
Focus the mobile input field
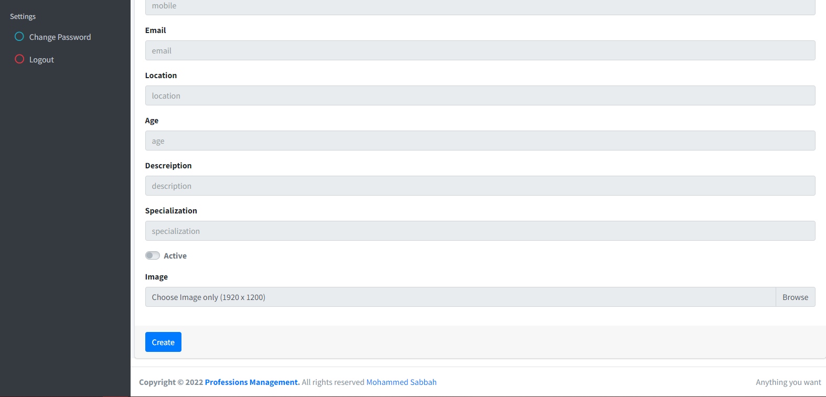pyautogui.click(x=480, y=7)
